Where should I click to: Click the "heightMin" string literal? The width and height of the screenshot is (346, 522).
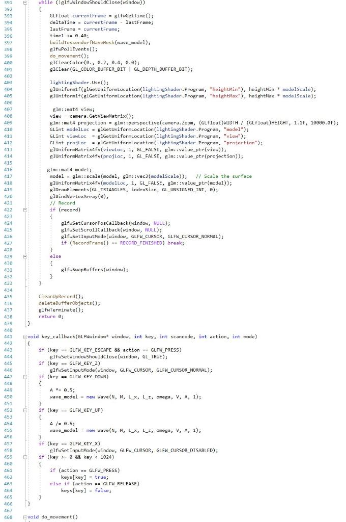226,89
